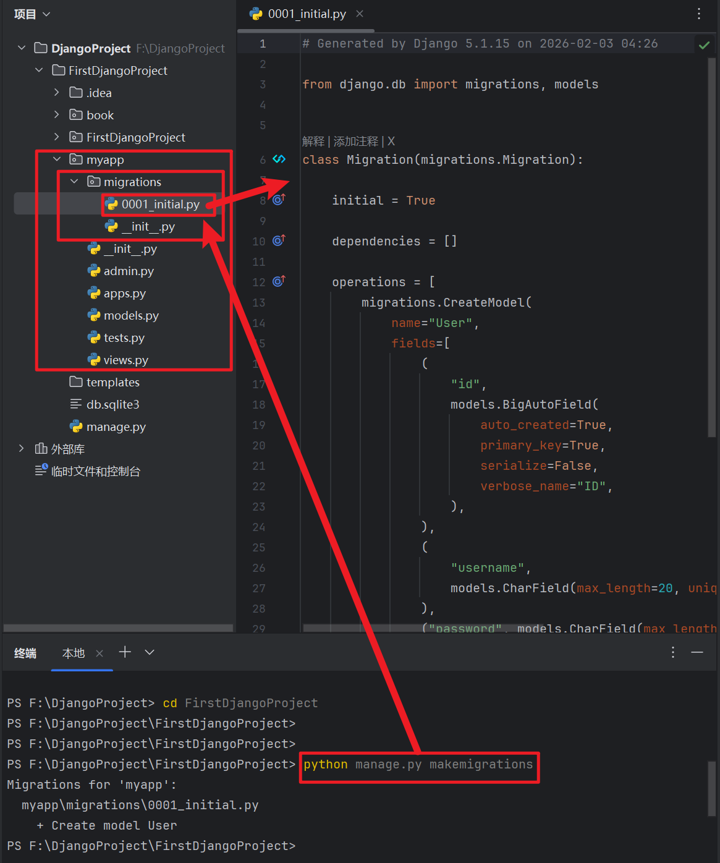Collapse the DjangoProject root folder
Screen dimensions: 720x863
point(22,48)
